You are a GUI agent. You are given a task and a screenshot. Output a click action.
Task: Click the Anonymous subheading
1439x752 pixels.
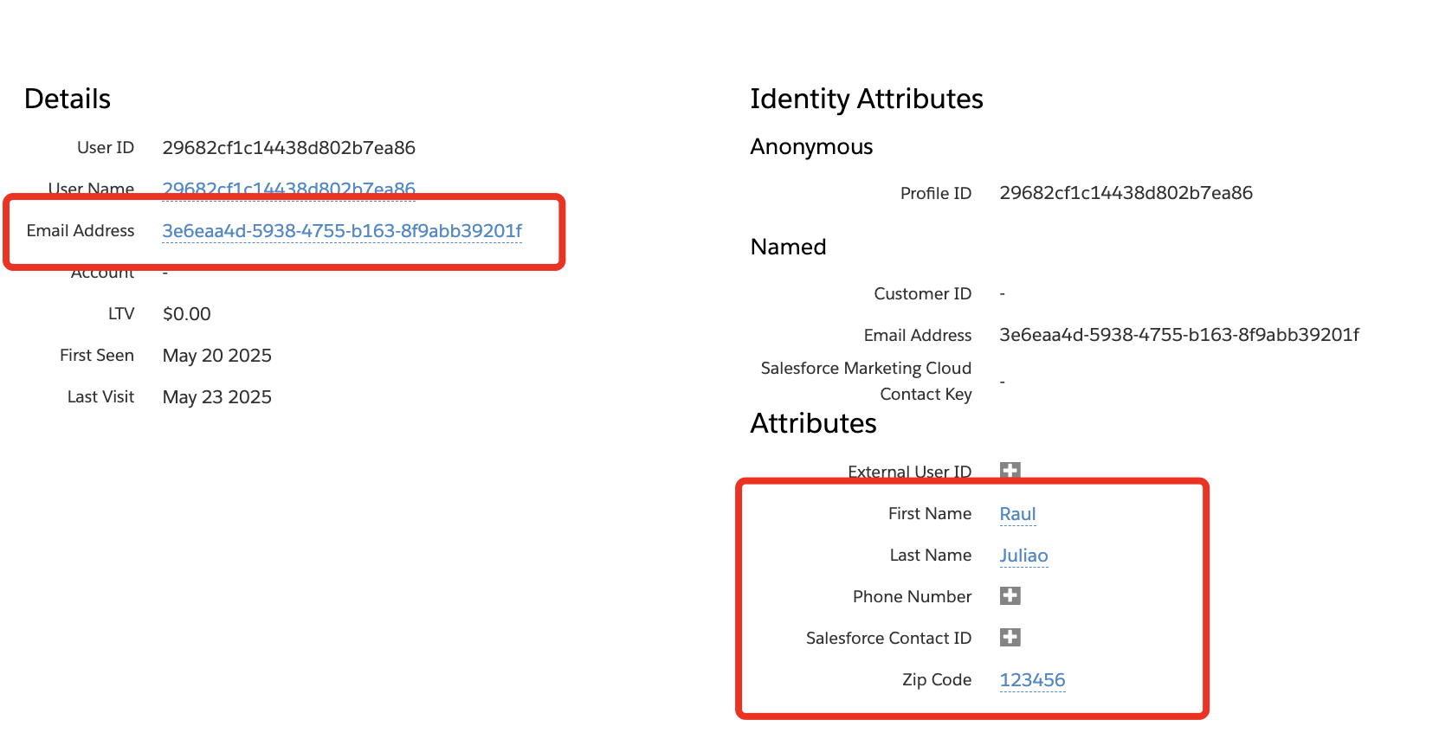pos(811,147)
